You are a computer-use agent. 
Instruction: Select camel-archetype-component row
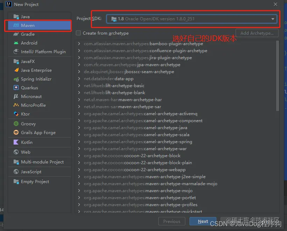click(x=176, y=121)
